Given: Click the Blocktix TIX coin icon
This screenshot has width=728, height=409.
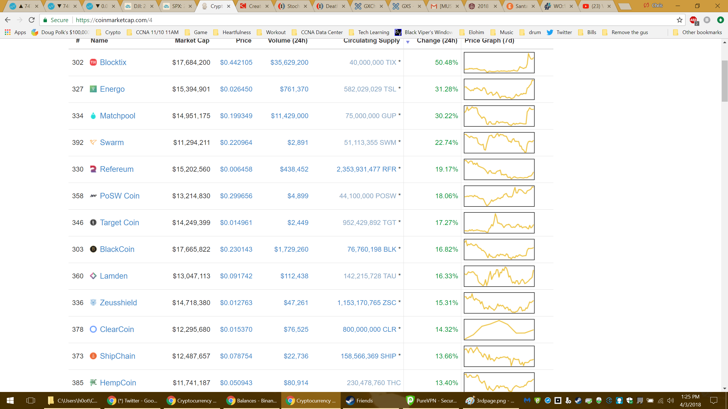Looking at the screenshot, I should point(93,62).
